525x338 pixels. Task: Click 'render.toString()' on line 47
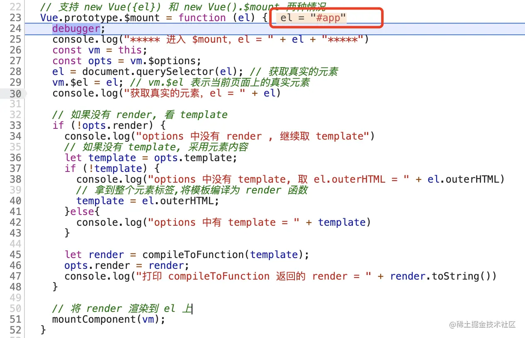click(x=440, y=276)
